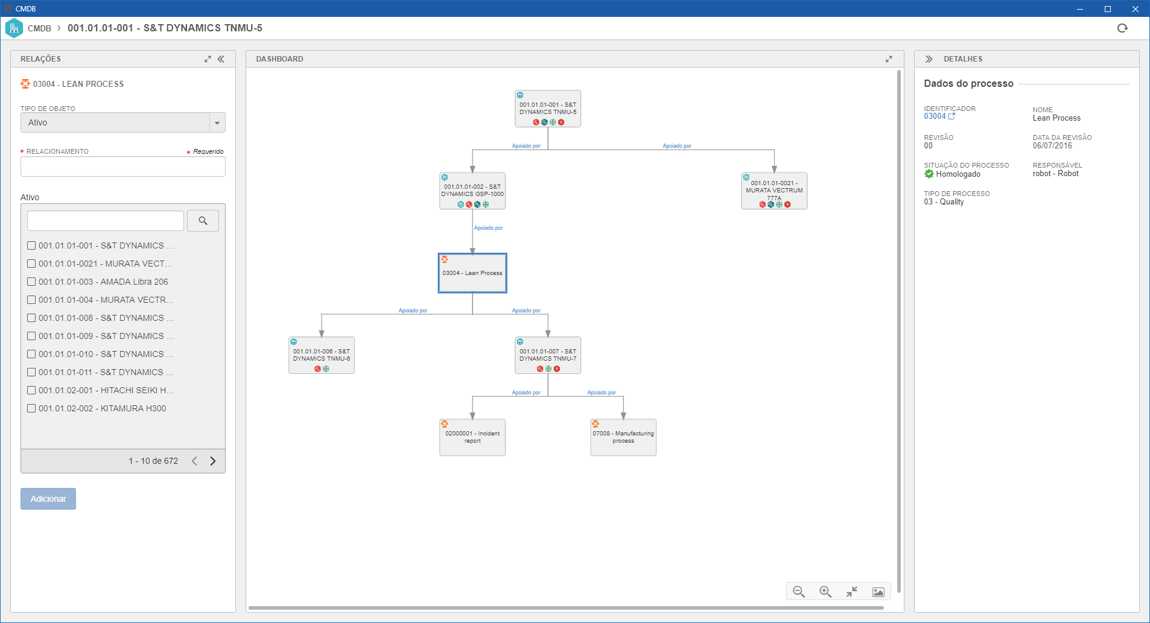The width and height of the screenshot is (1150, 623).
Task: Select the 03004 - Lean Process node
Action: point(472,273)
